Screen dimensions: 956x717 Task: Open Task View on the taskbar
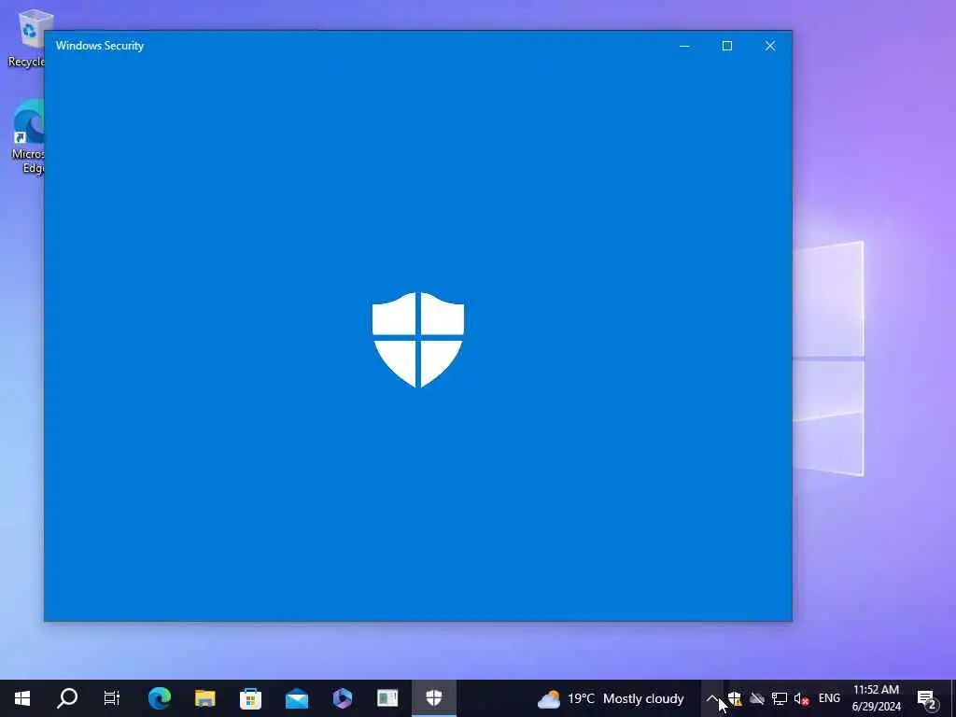(112, 698)
